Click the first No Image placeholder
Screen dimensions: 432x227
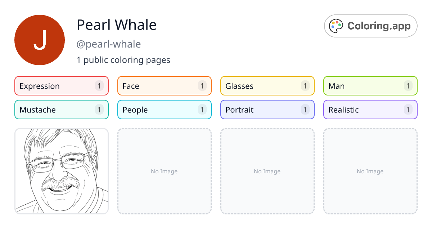pos(164,171)
